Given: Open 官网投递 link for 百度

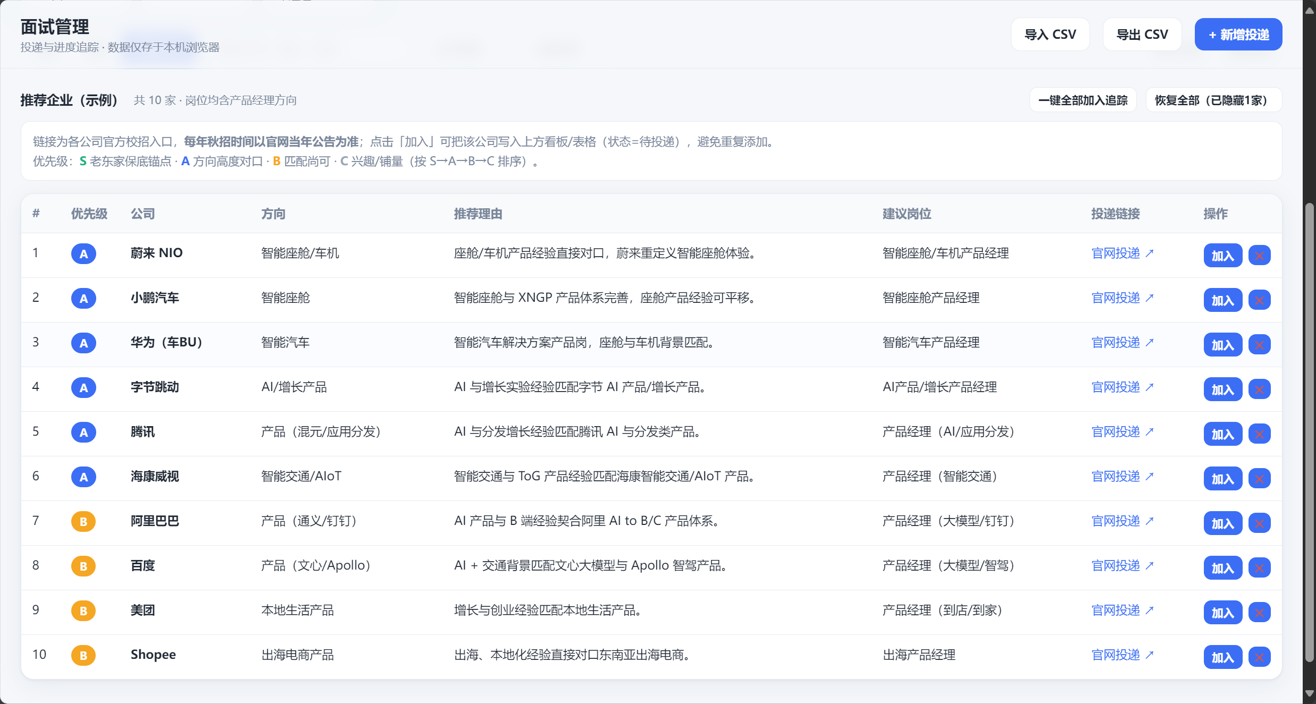Looking at the screenshot, I should [x=1122, y=566].
